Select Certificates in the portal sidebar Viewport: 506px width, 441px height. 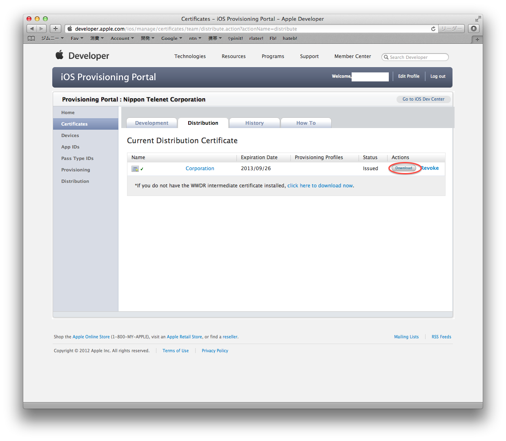pos(86,124)
